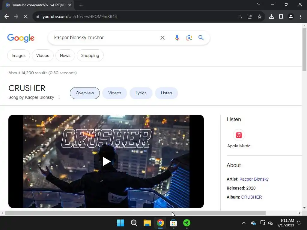307x230 pixels.
Task: Open the notifications bell
Action: click(x=299, y=223)
